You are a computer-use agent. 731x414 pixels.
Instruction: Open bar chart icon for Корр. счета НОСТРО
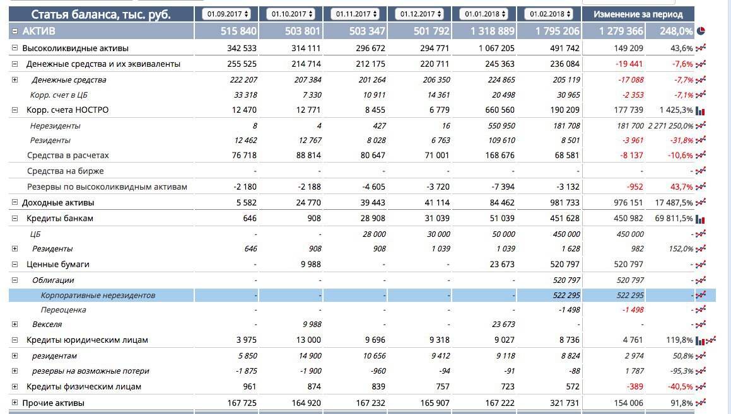click(x=700, y=111)
